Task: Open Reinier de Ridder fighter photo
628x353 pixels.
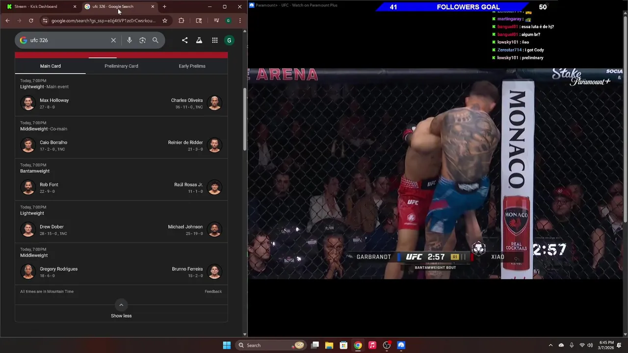Action: pyautogui.click(x=214, y=145)
